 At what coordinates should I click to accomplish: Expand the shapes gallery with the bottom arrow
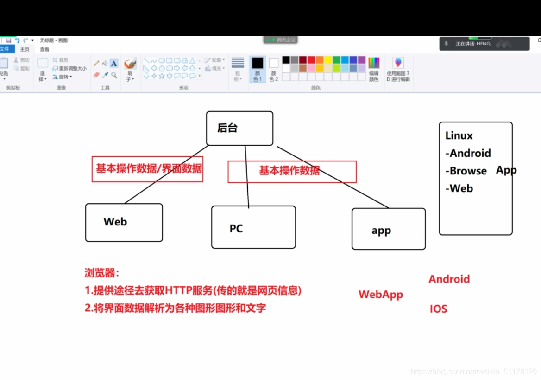click(x=200, y=76)
